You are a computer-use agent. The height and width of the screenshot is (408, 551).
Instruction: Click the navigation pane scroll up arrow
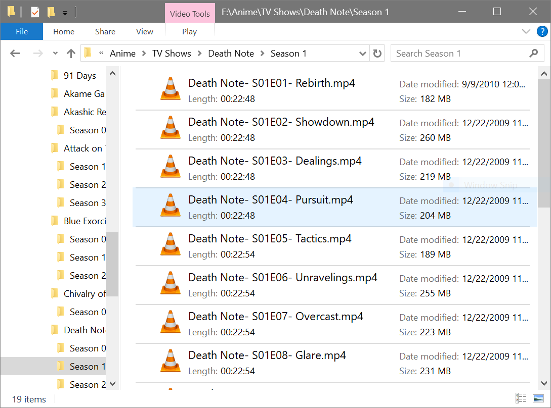pyautogui.click(x=112, y=74)
